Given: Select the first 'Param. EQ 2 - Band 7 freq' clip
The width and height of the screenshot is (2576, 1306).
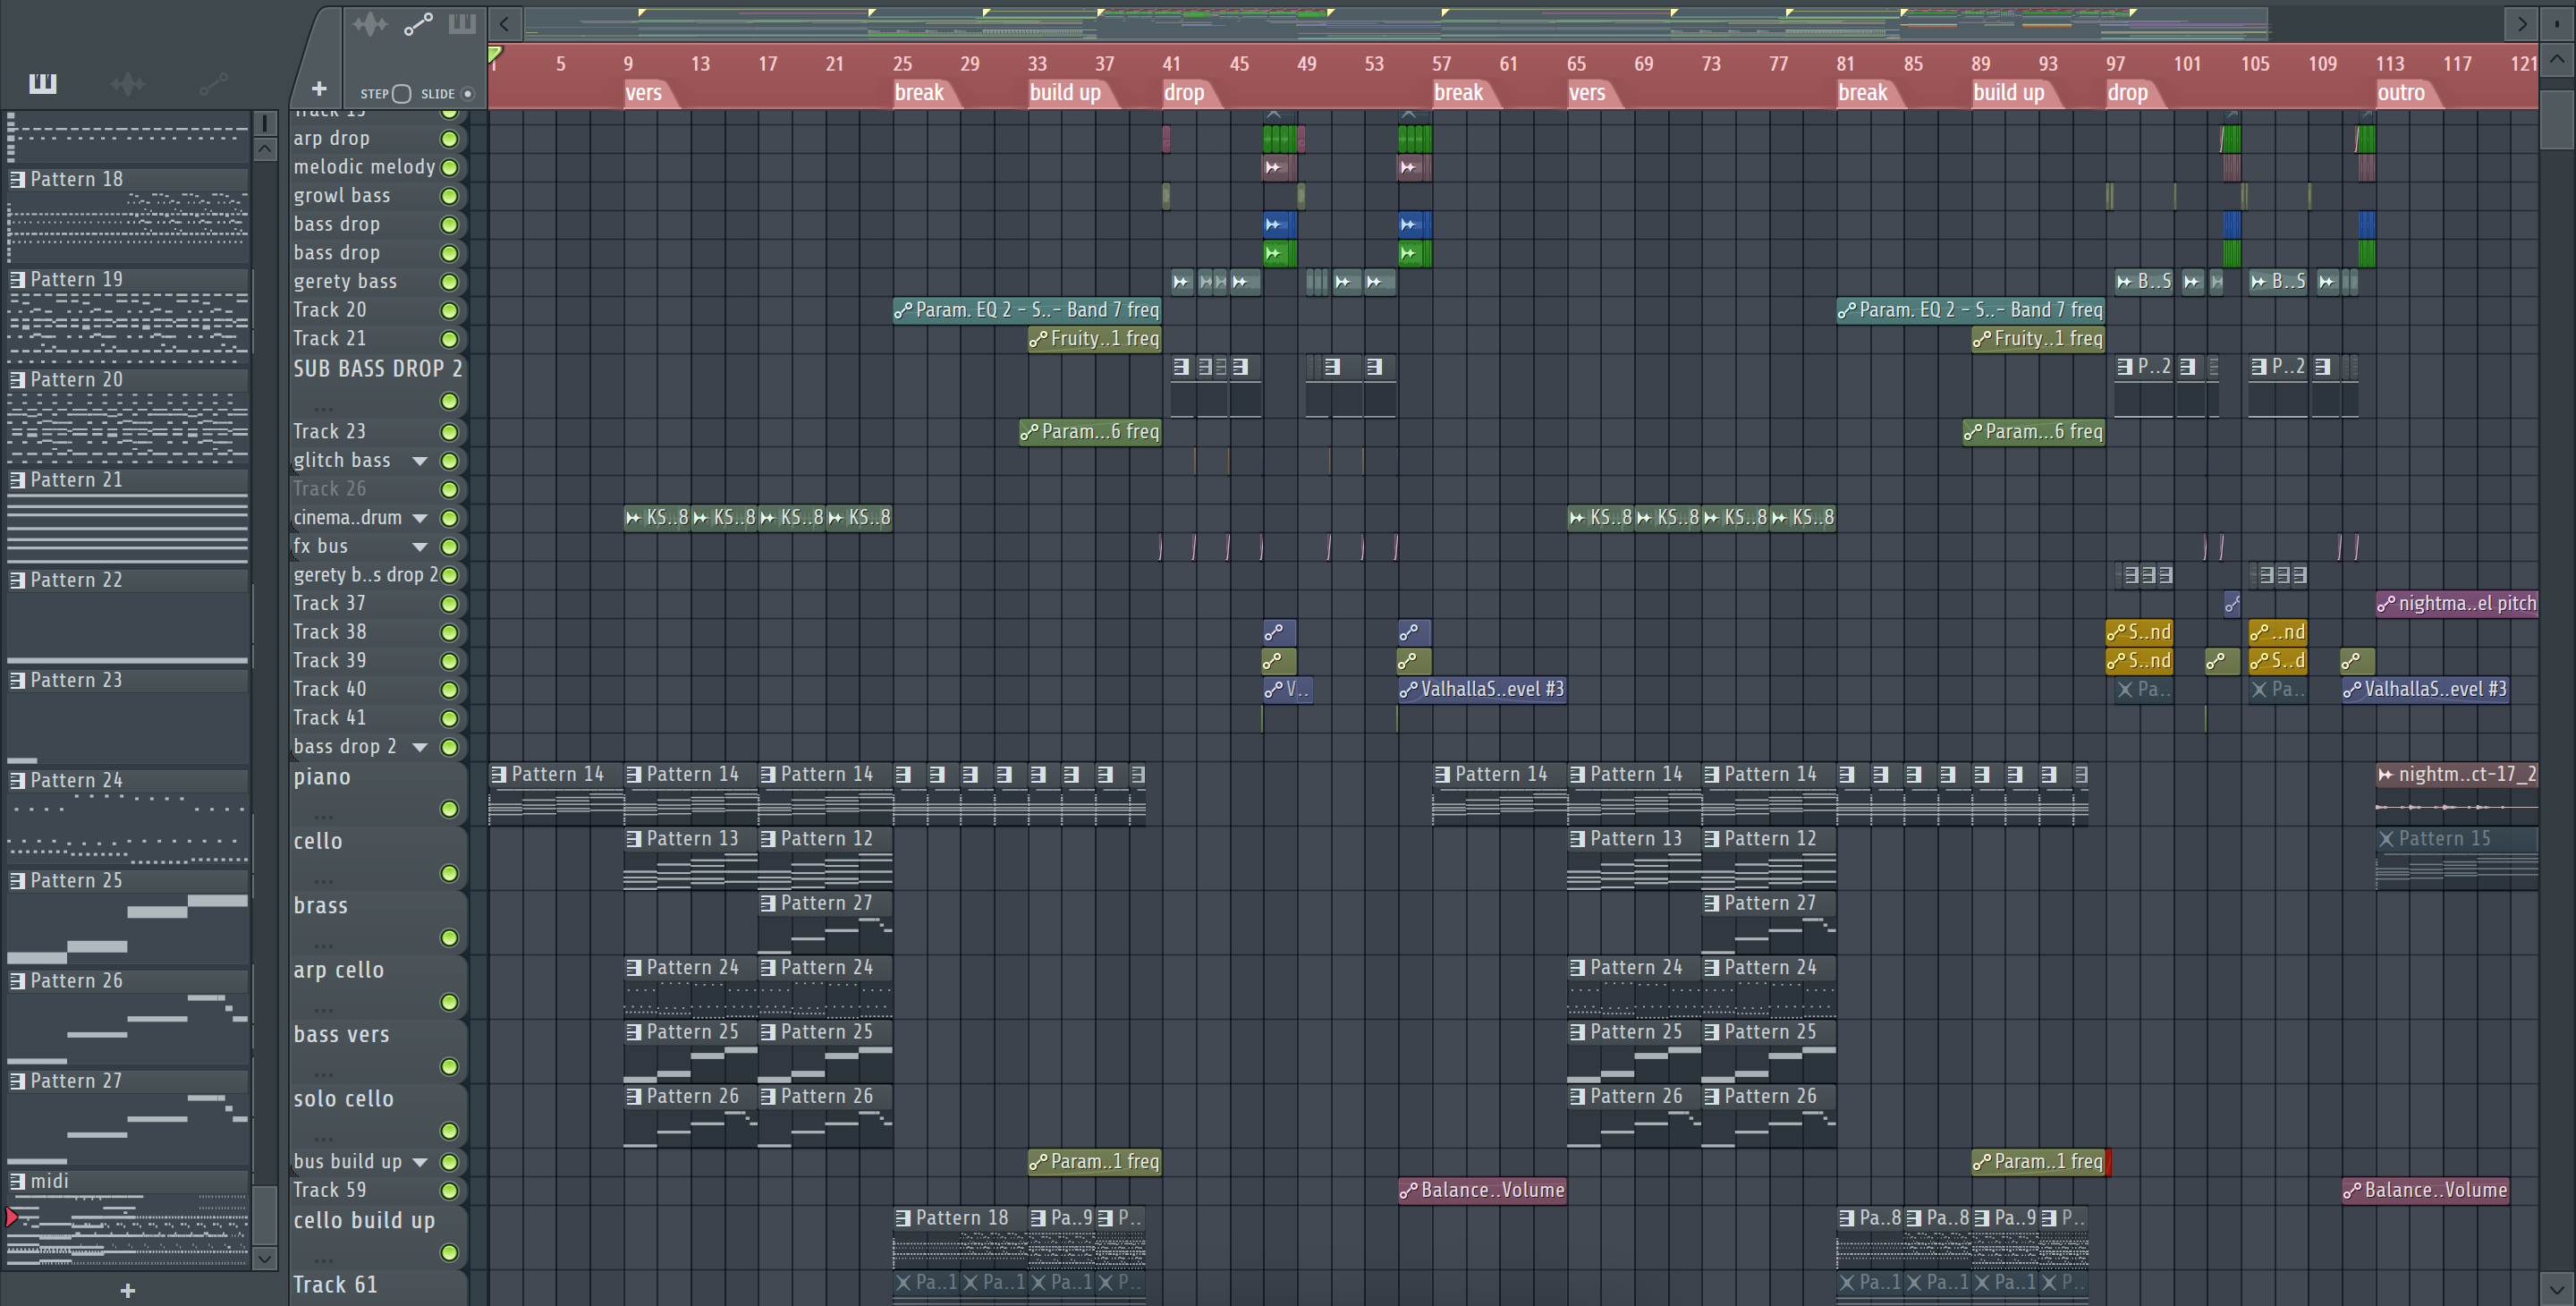Looking at the screenshot, I should click(1026, 310).
